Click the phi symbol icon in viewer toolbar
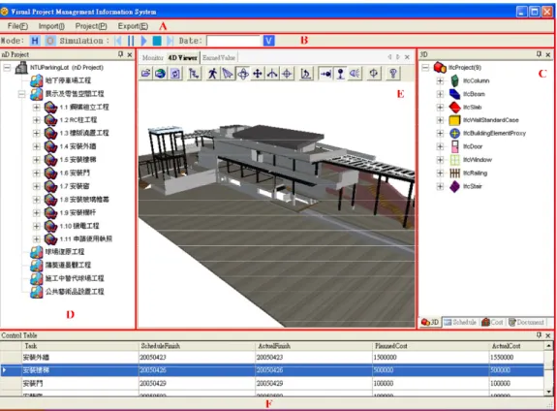The height and width of the screenshot is (411, 557). click(374, 74)
